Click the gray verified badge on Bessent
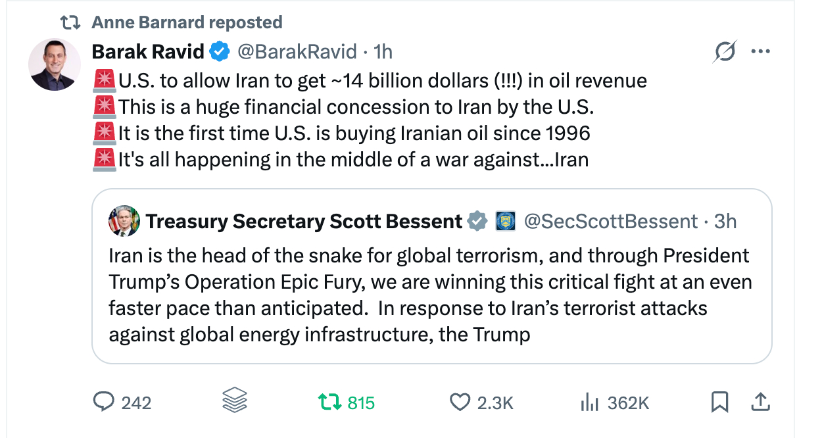 pyautogui.click(x=477, y=221)
